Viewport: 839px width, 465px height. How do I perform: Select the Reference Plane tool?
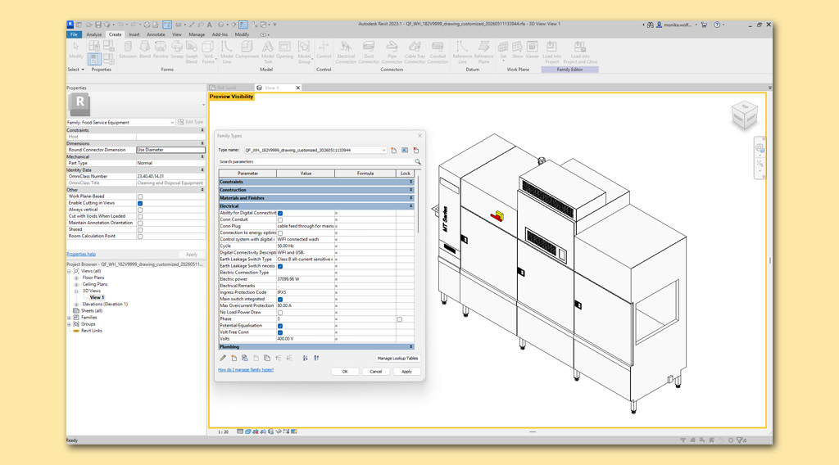[x=483, y=52]
